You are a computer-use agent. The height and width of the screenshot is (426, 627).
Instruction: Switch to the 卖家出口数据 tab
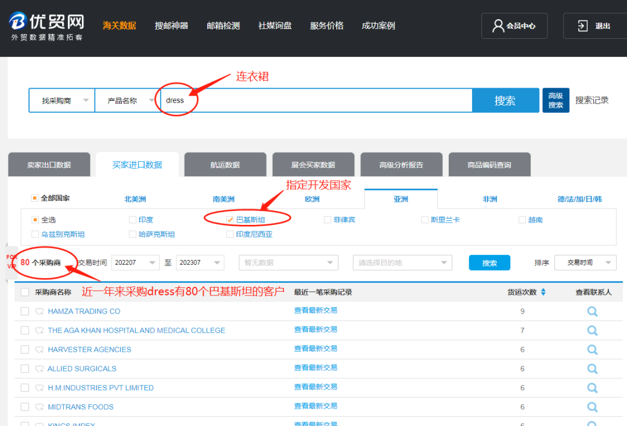coord(49,165)
